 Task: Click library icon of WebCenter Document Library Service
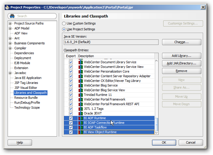[x=81, y=62]
